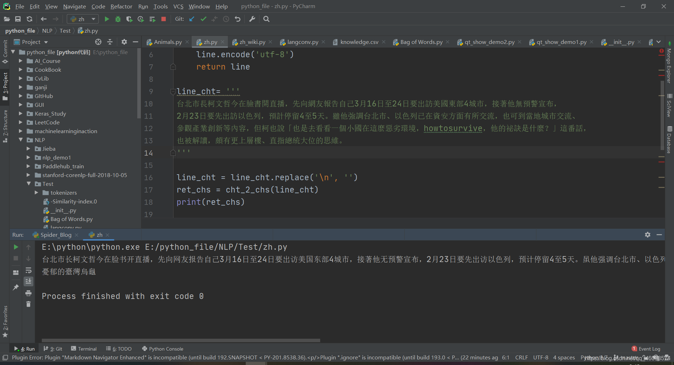Run zh with the green play button

click(x=107, y=19)
